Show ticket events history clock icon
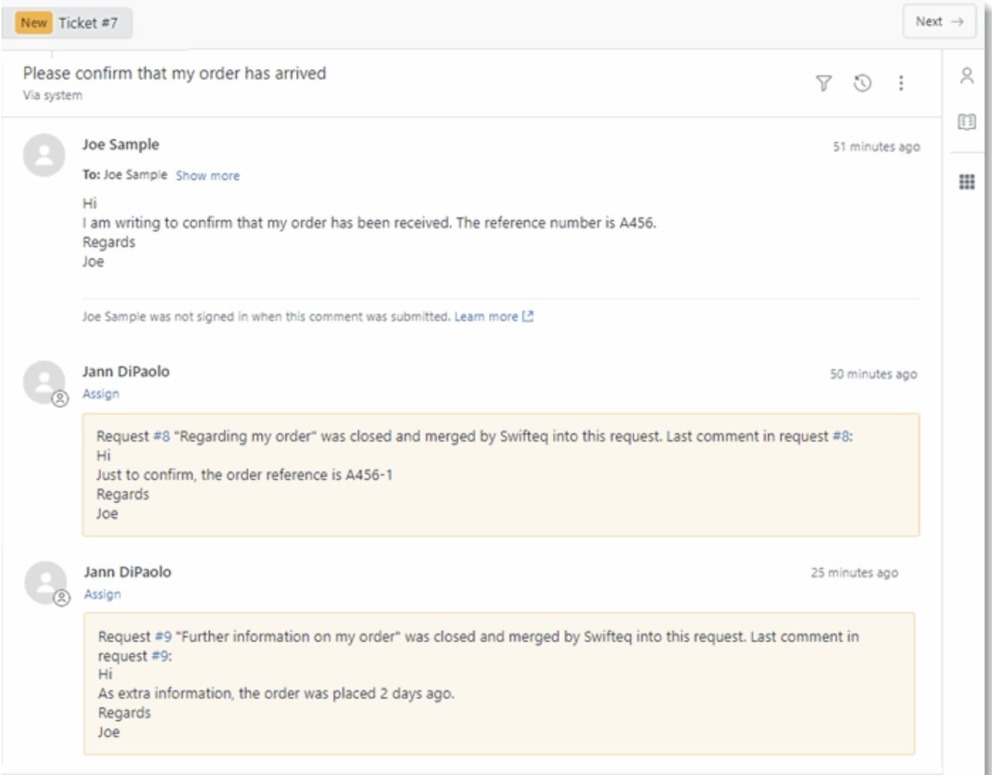Screen dimensions: 992x775 862,83
